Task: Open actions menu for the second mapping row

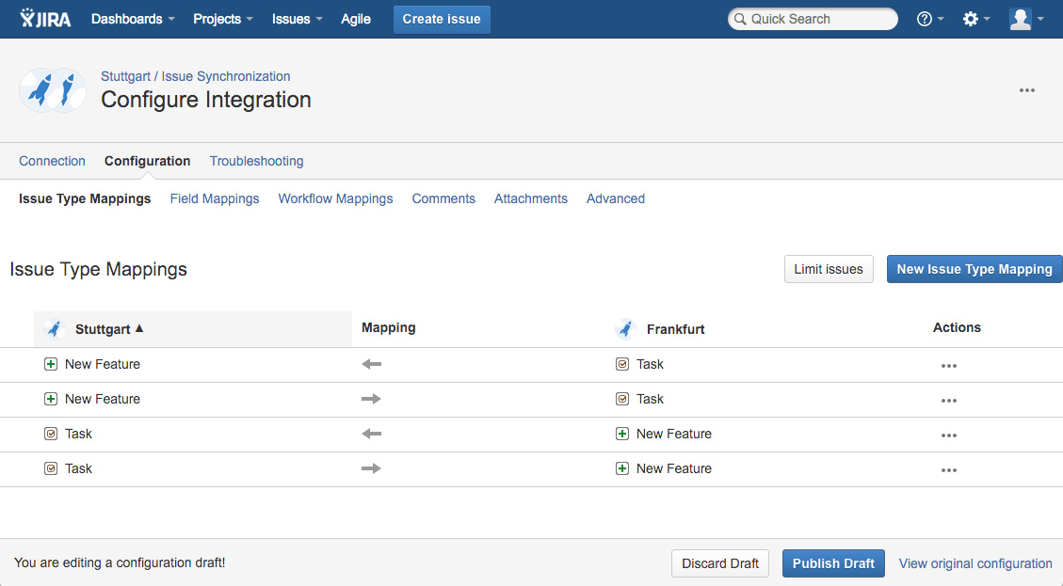Action: pyautogui.click(x=948, y=401)
